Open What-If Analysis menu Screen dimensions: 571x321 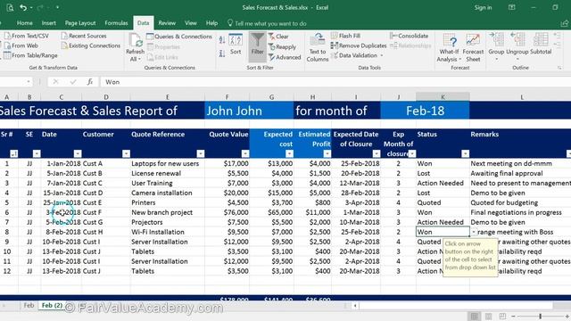click(449, 47)
